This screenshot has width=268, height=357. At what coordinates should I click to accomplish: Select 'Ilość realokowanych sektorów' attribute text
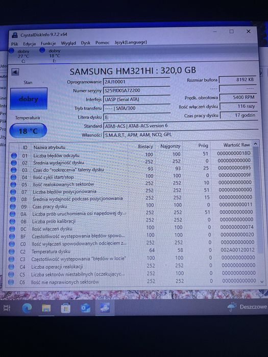pos(63,184)
